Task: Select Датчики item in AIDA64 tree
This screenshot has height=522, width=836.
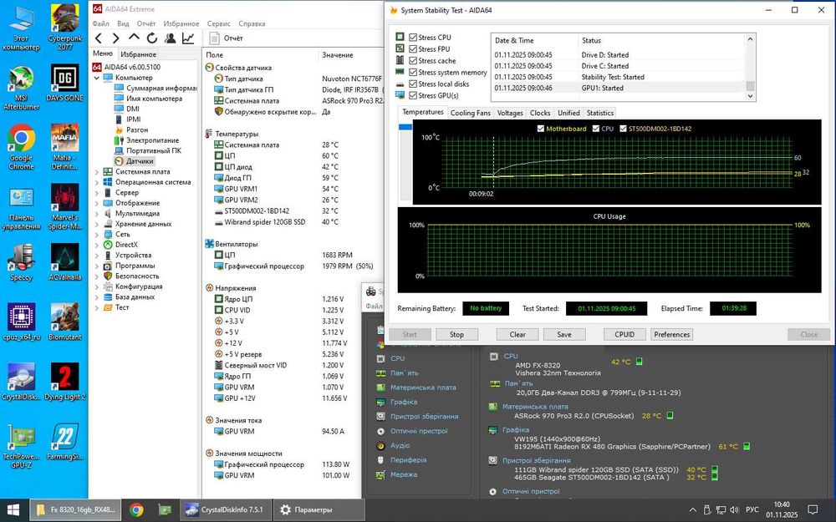Action: (x=140, y=161)
